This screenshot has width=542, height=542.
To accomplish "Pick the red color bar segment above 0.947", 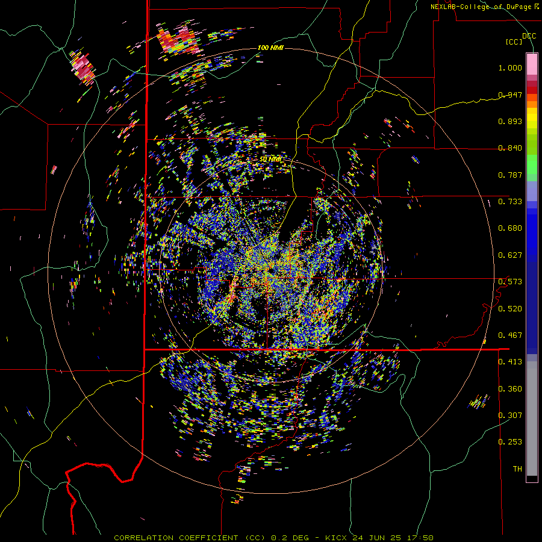I will (532, 90).
